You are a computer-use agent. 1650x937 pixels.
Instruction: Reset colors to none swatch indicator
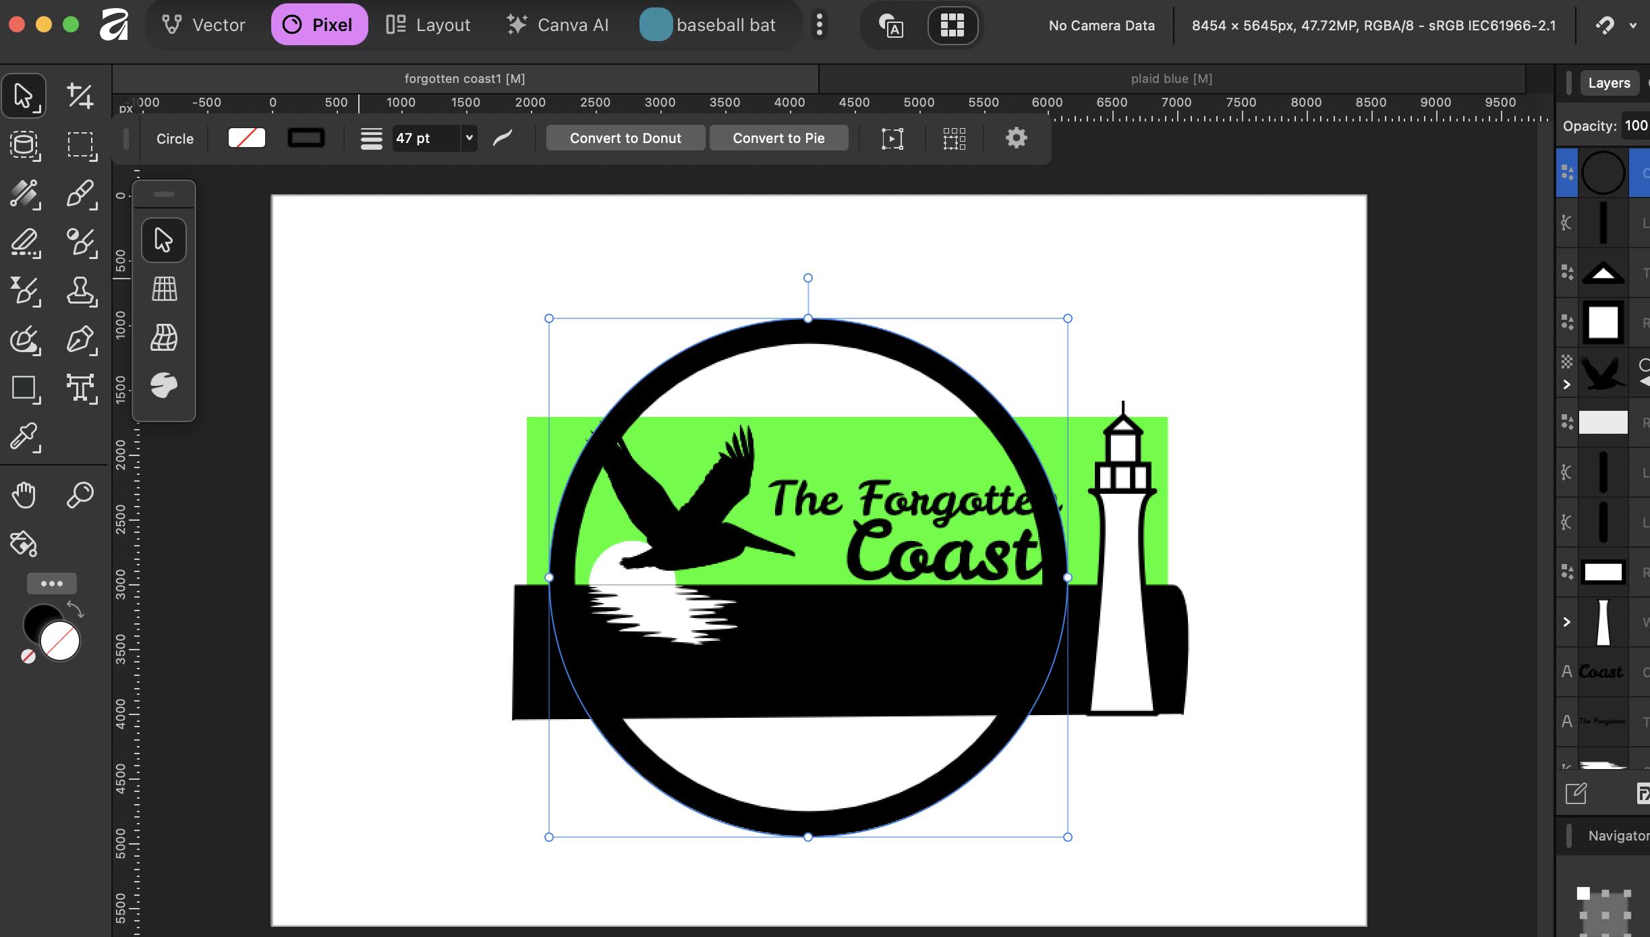coord(28,656)
